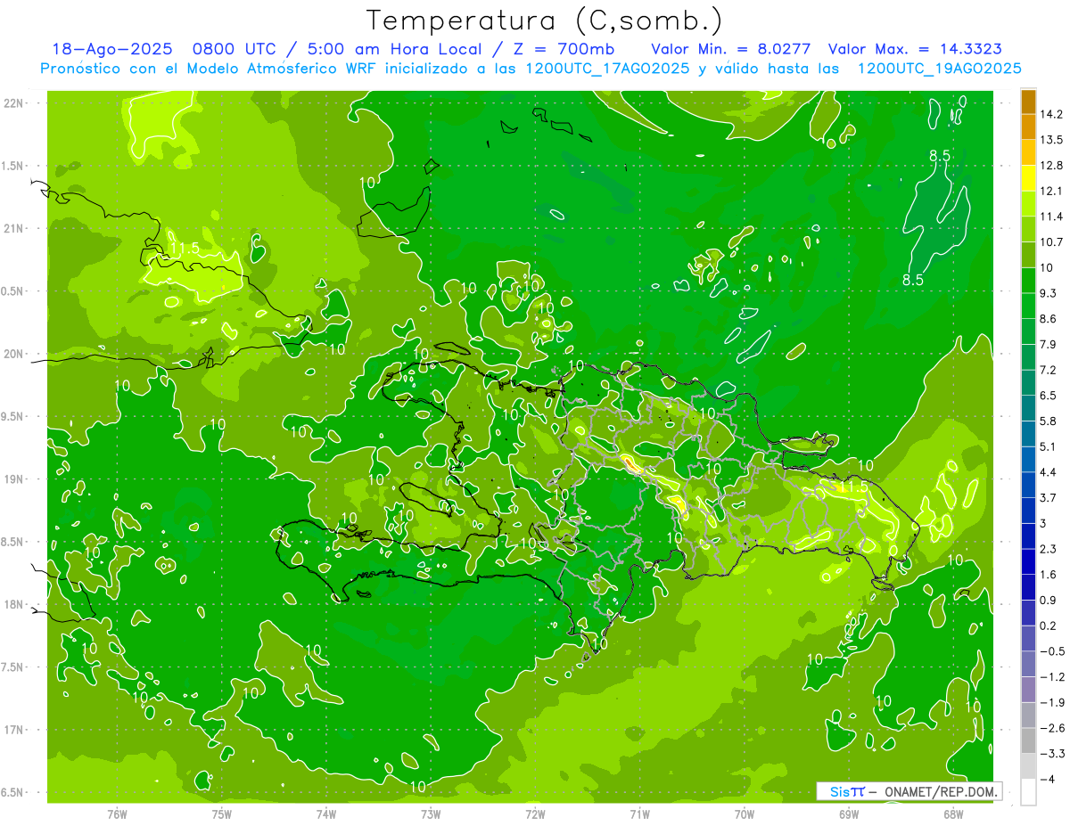This screenshot has height=826, width=1070.
Task: Click the '20N' latitude axis label
Action: tap(12, 354)
